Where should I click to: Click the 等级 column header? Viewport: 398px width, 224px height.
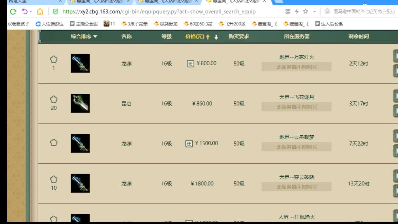point(166,36)
